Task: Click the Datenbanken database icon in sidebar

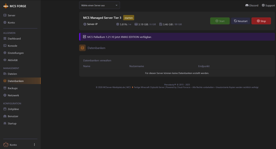Action: click(x=5, y=81)
